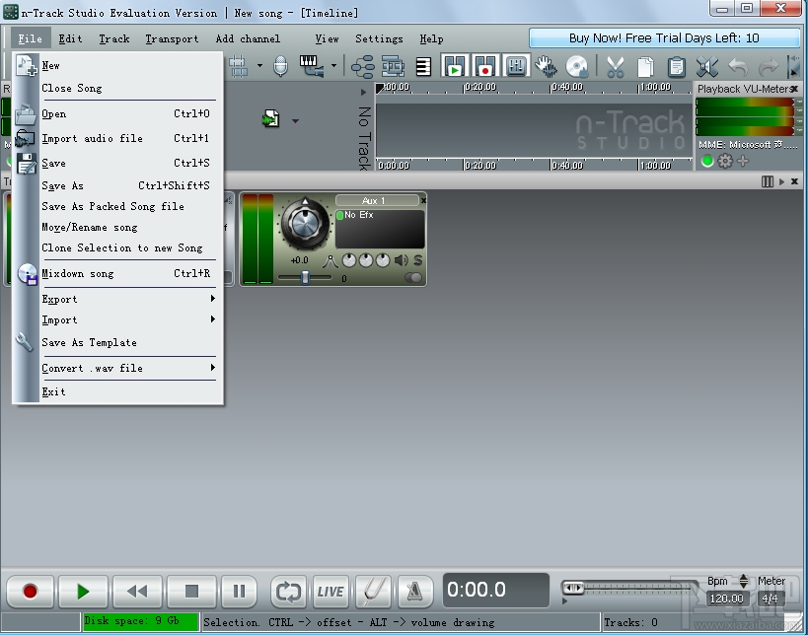Toggle recording VU-meter toolbar button

click(x=485, y=65)
